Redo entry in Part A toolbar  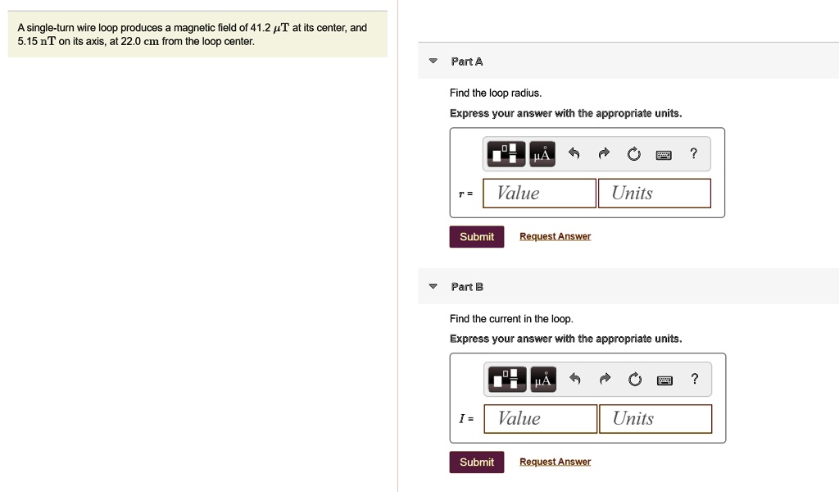tap(604, 153)
